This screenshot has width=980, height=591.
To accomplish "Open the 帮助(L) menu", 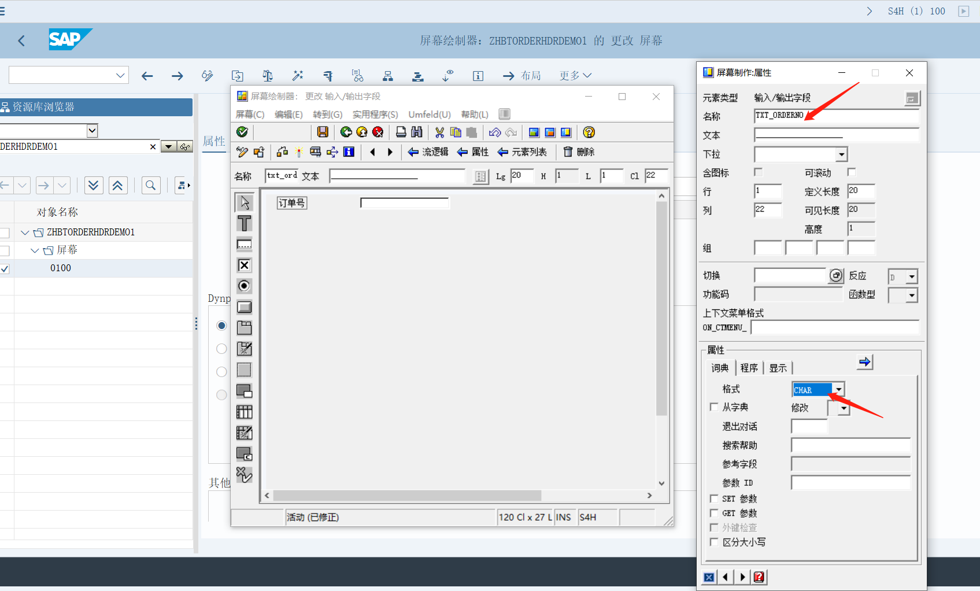I will pyautogui.click(x=475, y=114).
